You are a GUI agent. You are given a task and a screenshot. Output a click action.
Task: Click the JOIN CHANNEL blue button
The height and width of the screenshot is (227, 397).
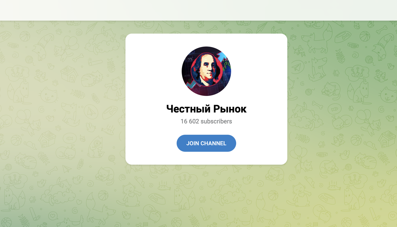coord(206,143)
